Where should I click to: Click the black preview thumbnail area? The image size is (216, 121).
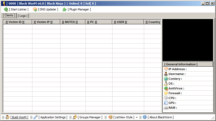click(x=188, y=40)
